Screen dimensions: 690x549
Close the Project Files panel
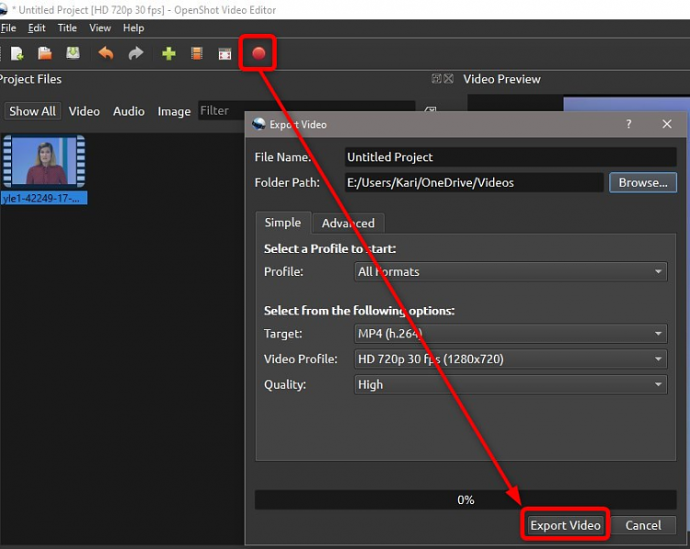click(x=448, y=79)
